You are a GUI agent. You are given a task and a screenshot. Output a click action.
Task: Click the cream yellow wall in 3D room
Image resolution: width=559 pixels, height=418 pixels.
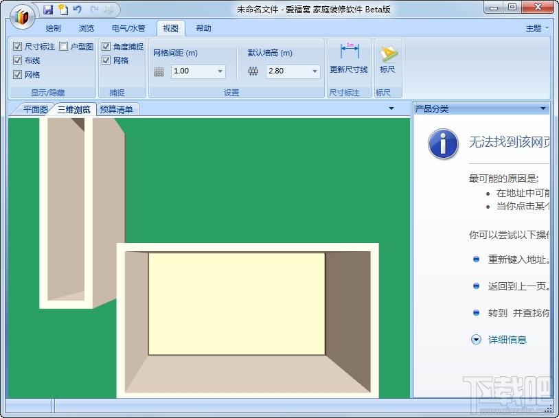click(x=237, y=303)
